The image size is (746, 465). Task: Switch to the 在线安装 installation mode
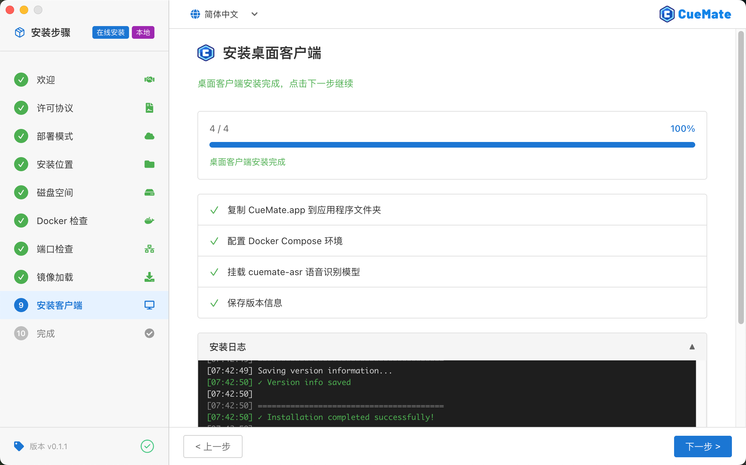(110, 32)
